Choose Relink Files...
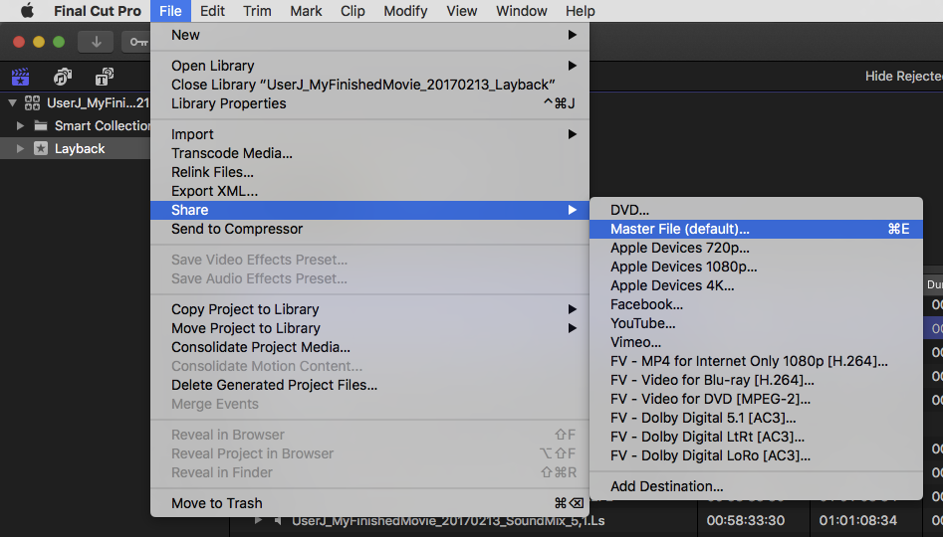 click(369, 172)
